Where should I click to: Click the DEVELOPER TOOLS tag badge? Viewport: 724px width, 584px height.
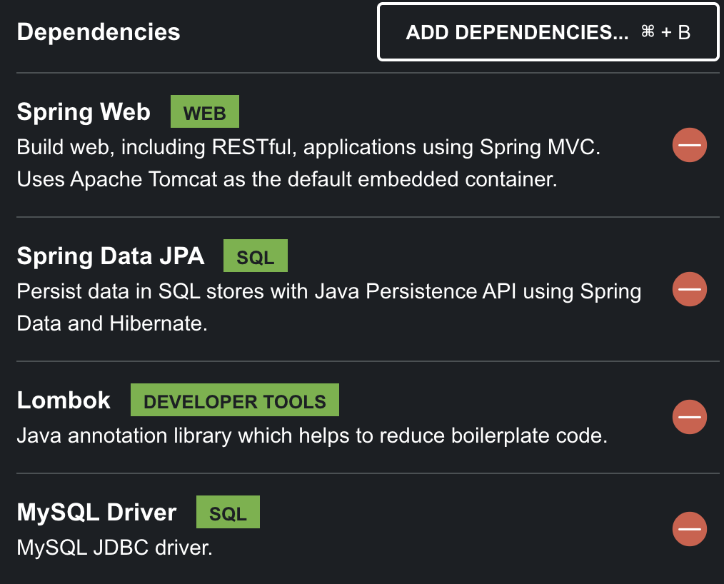pyautogui.click(x=235, y=400)
